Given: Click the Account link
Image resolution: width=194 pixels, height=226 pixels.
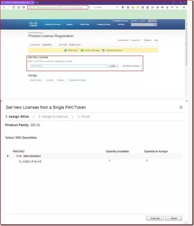Looking at the screenshot, I should [134, 21].
